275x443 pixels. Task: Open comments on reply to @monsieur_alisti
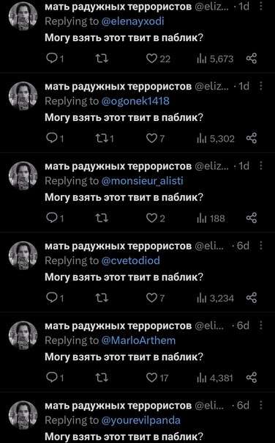click(x=55, y=218)
